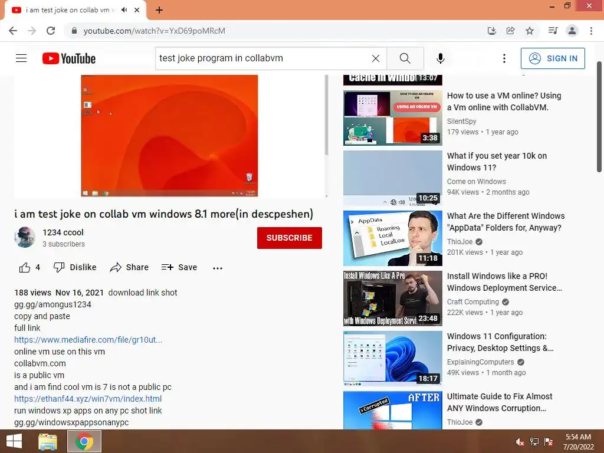Open the YouTube hamburger guide menu
The image size is (604, 453).
tap(21, 58)
